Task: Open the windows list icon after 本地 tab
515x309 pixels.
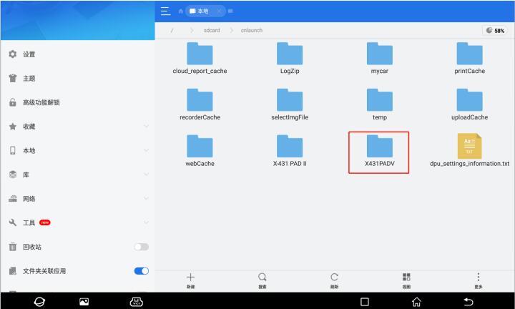Action: [230, 11]
